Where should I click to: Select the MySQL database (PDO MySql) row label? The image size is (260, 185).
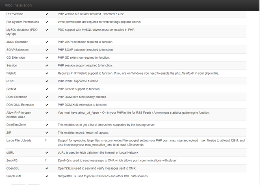pyautogui.click(x=22, y=32)
